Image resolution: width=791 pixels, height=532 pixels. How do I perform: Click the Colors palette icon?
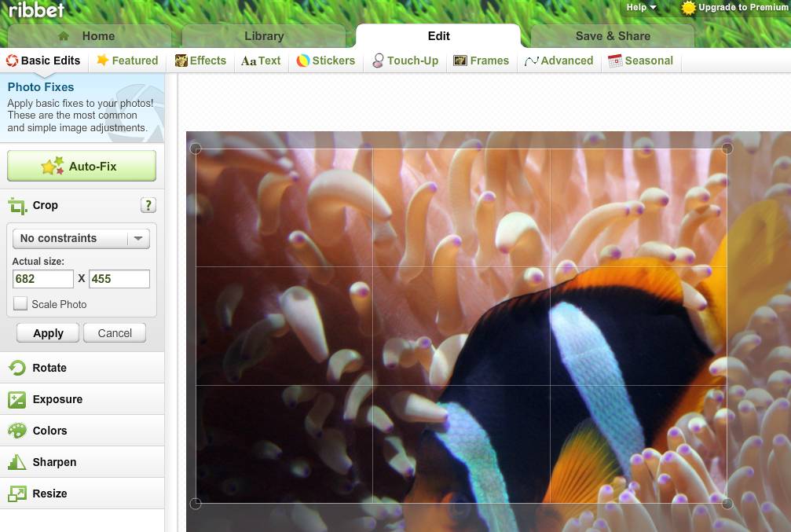pos(17,431)
